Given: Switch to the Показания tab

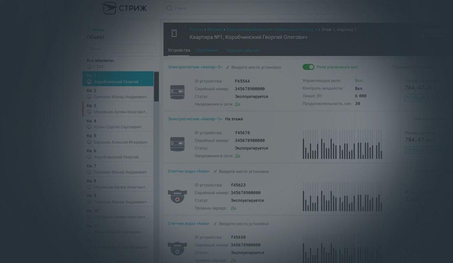Looking at the screenshot, I should (x=207, y=51).
